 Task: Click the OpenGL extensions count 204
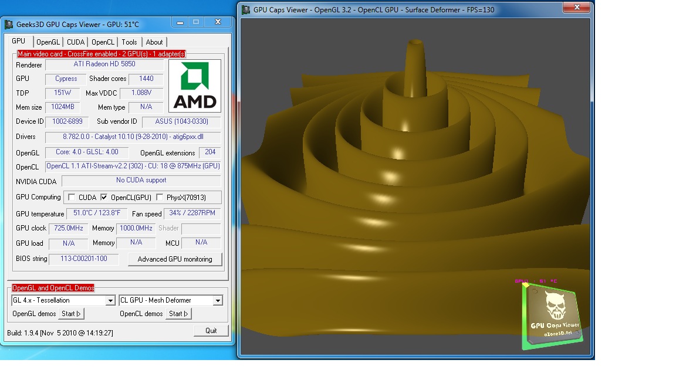coord(210,152)
